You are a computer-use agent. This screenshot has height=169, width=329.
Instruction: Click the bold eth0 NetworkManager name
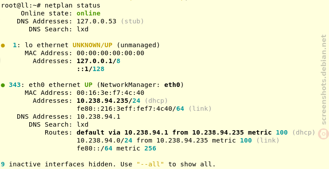tap(172, 85)
